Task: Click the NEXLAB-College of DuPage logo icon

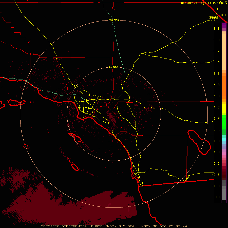Action: click(x=226, y=3)
